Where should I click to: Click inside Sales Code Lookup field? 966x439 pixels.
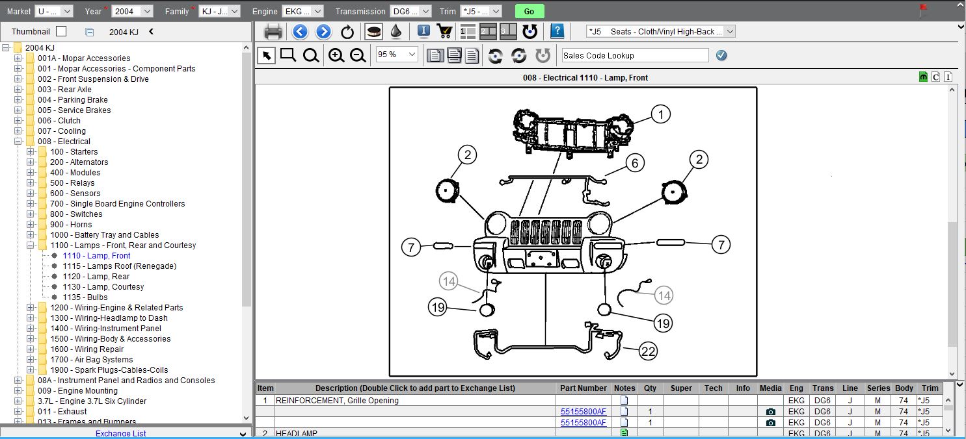point(635,55)
